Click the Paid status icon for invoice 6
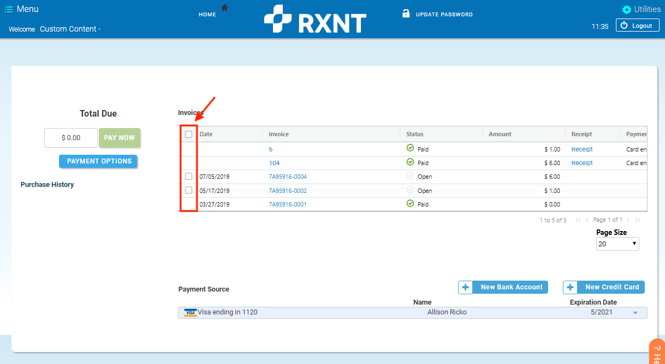 410,148
